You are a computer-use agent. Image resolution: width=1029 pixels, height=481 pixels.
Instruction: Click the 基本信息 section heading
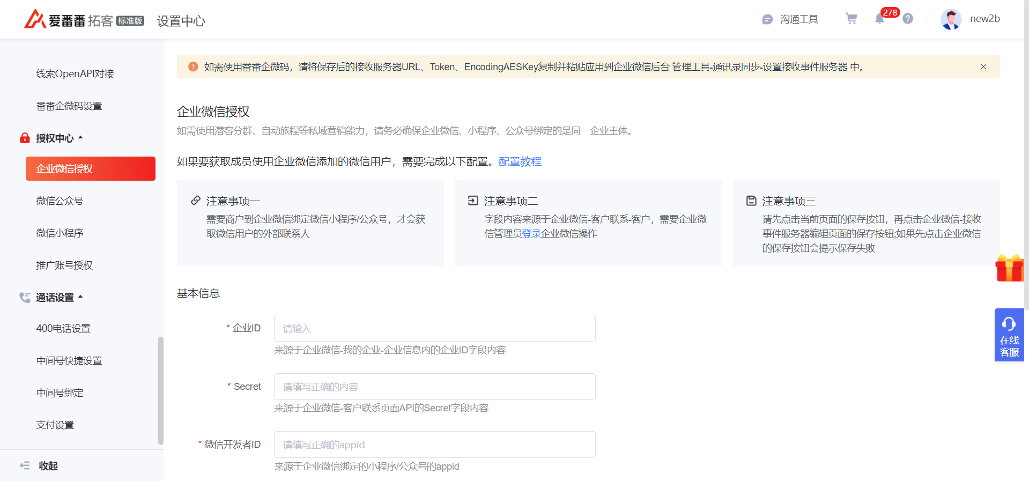(x=198, y=293)
